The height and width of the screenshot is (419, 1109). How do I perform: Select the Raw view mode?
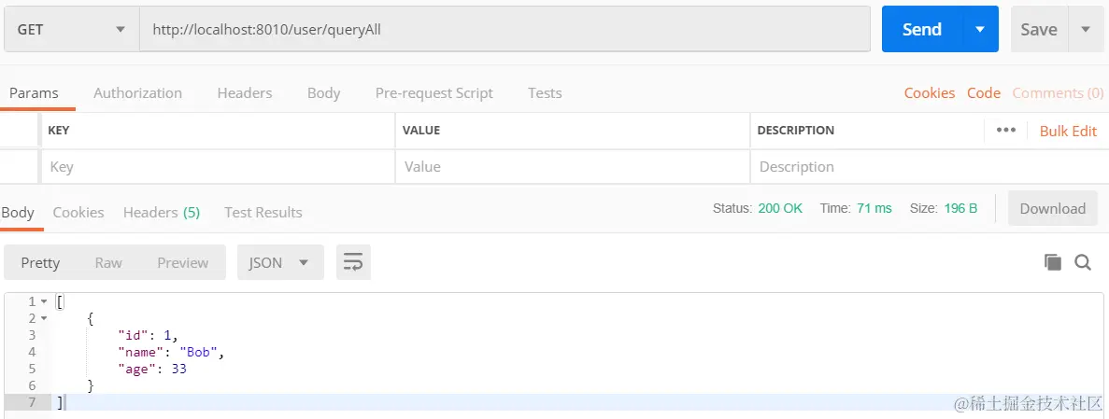click(x=108, y=262)
